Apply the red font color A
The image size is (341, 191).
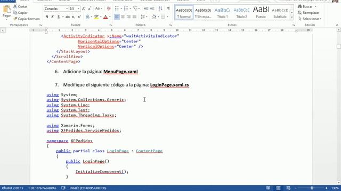click(105, 16)
